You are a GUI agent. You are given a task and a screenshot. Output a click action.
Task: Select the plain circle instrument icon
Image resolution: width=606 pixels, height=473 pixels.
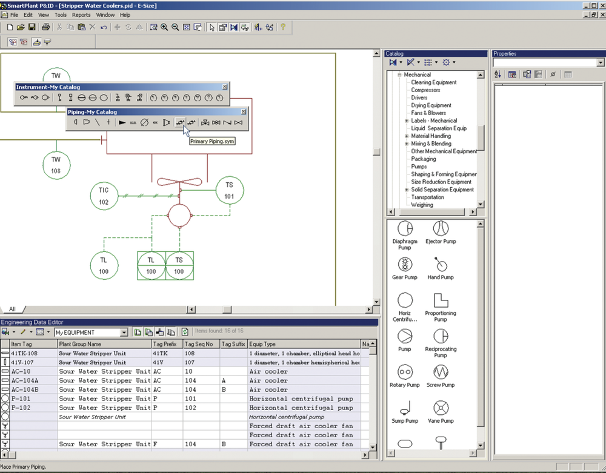pyautogui.click(x=104, y=98)
